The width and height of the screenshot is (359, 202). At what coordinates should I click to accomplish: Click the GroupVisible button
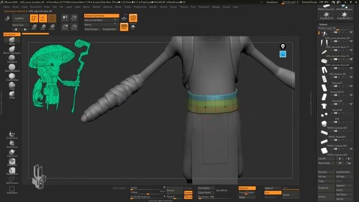[109, 29]
